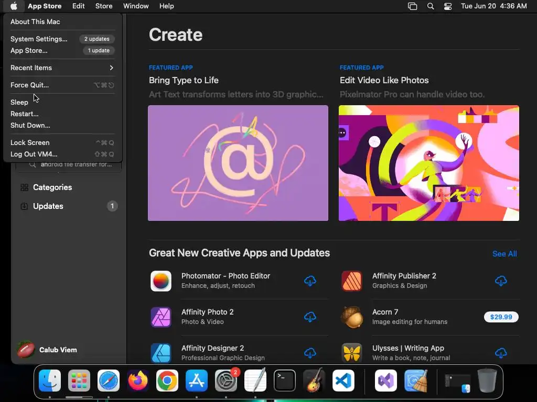The image size is (537, 402).
Task: Click the App Store icon in Dock
Action: point(197,381)
